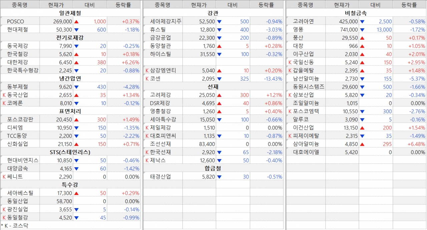Click the TCC동양 stock name

[x=17, y=136]
